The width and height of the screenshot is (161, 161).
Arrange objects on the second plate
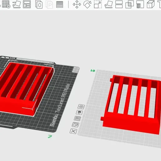pos(77,119)
